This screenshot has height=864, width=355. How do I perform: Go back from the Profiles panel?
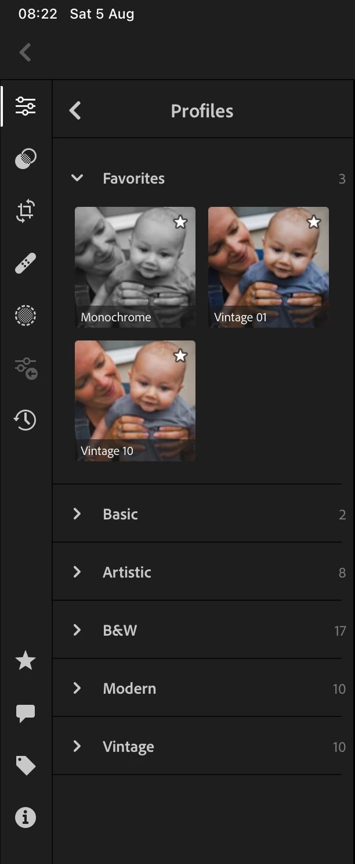(75, 110)
